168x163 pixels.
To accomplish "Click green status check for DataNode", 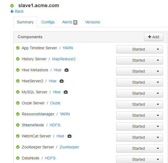I will click(x=18, y=158).
